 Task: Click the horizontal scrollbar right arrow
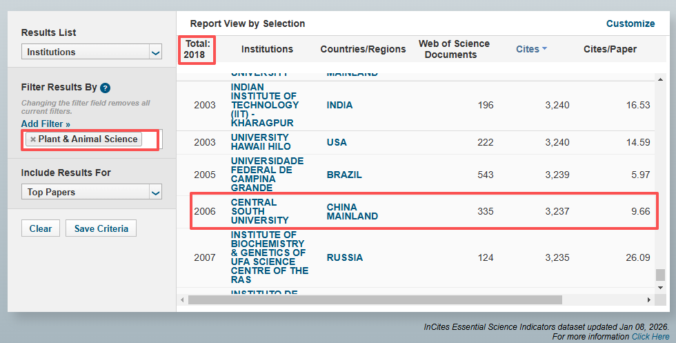coord(648,300)
